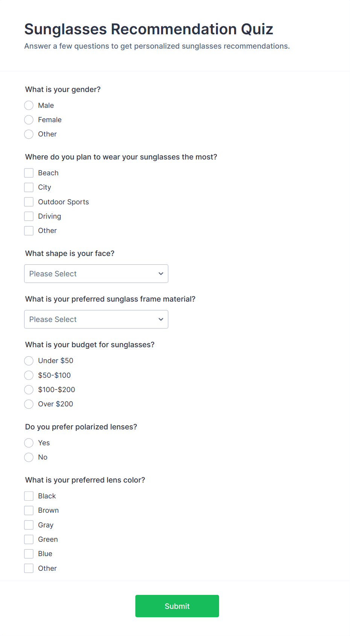Image resolution: width=350 pixels, height=636 pixels.
Task: Select Green lens color checkbox
Action: point(29,539)
